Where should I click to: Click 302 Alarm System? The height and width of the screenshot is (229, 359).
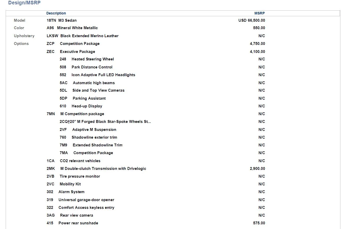point(65,192)
